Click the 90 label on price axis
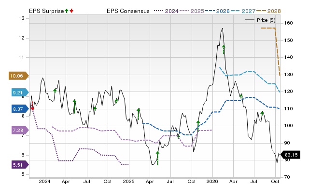Viewport: 309px width, 184px height. 287,143
